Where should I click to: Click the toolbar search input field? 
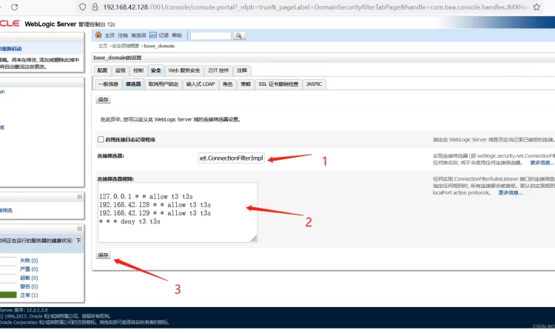[x=211, y=36]
